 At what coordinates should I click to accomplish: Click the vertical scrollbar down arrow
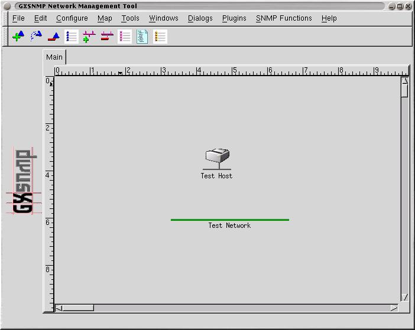[405, 298]
